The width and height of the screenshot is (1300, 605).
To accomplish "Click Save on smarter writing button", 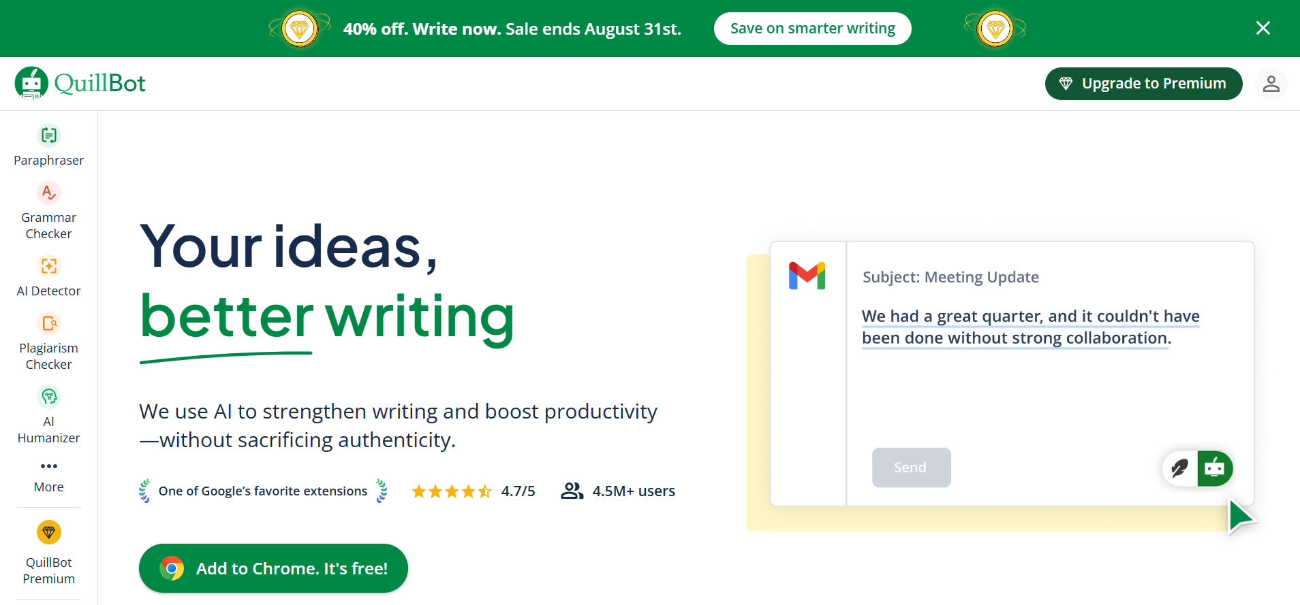I will 812,29.
